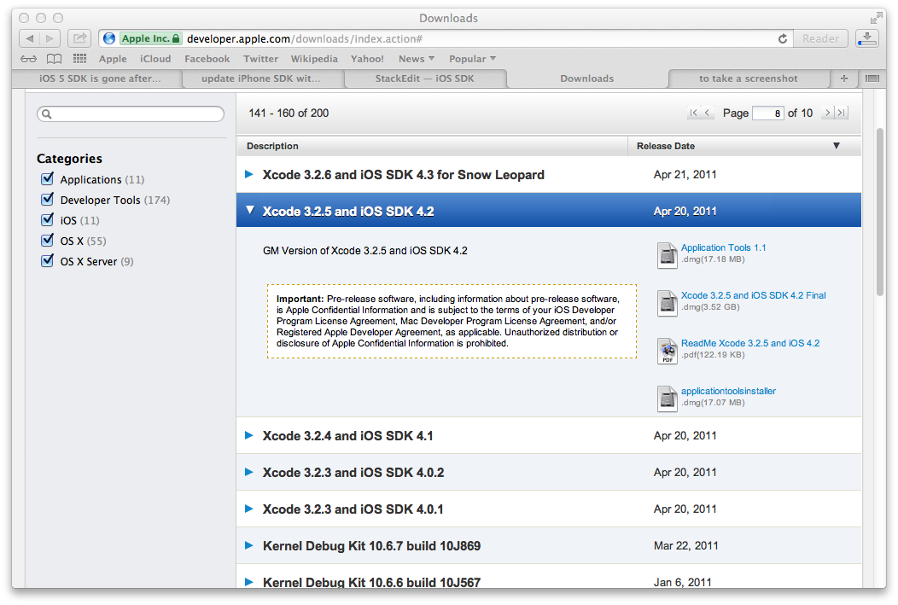Open the iCloud bookmark
This screenshot has height=605, width=898.
pos(155,58)
